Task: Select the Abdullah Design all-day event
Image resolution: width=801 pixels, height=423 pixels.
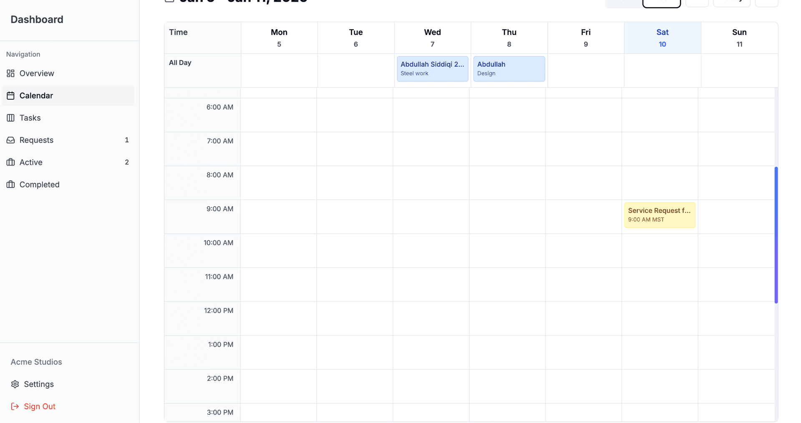Action: point(509,68)
